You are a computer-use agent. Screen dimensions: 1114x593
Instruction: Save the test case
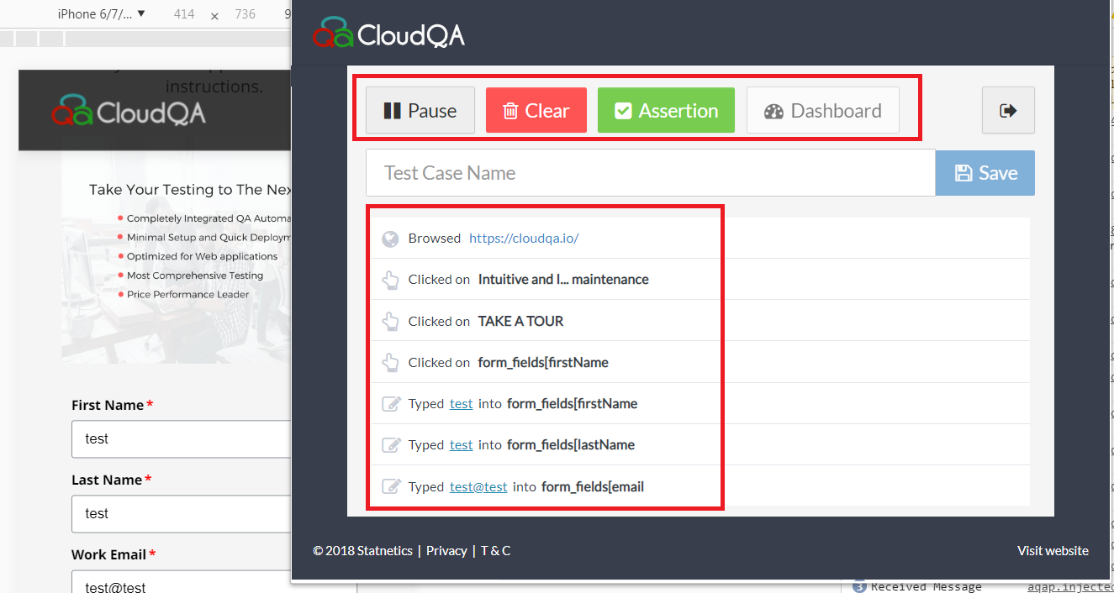coord(985,173)
